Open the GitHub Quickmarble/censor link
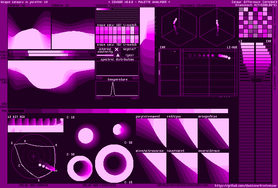The height and width of the screenshot is (188, 278). point(245,185)
